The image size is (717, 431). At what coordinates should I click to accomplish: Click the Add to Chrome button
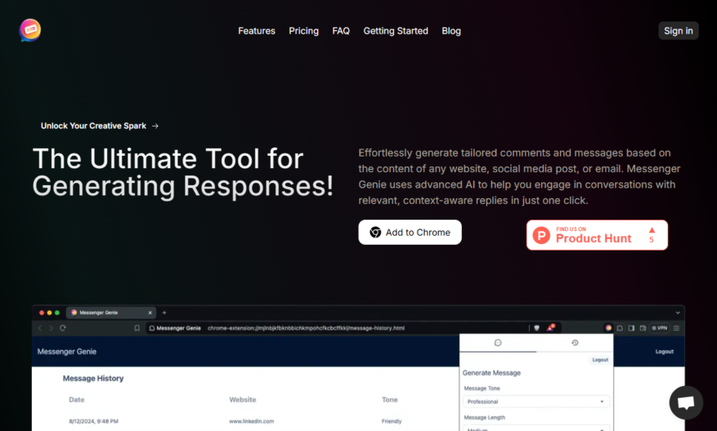coord(410,233)
